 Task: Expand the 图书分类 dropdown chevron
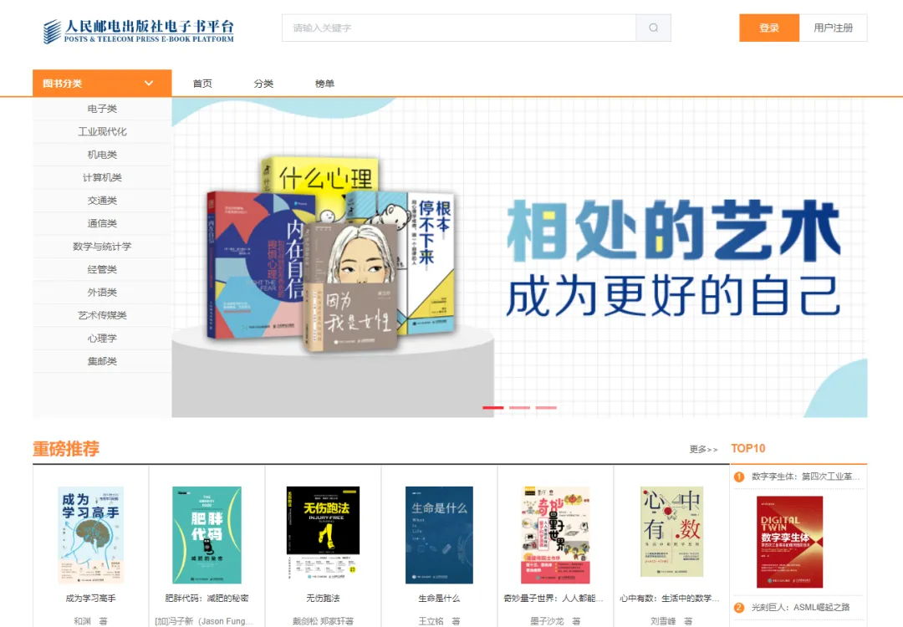coord(149,83)
